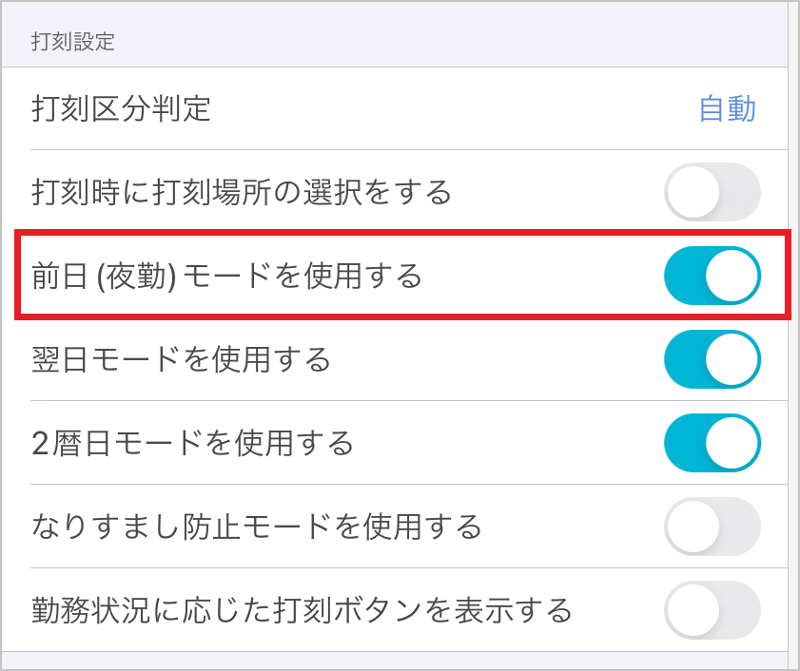The image size is (800, 671).
Task: Disable the 前日 (夜勤) モード toggle
Action: coord(712,276)
